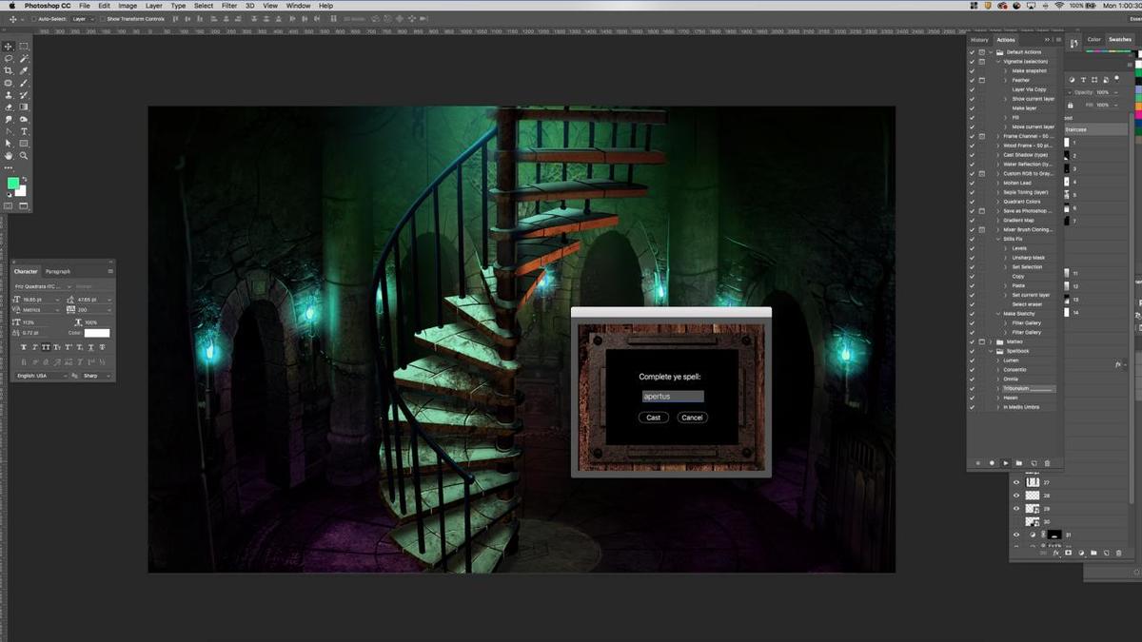Open the Auto-Select Layer dropdown

coord(83,18)
